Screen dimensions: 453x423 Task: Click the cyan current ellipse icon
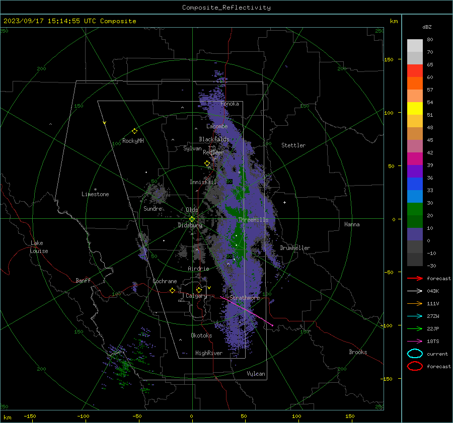415,354
